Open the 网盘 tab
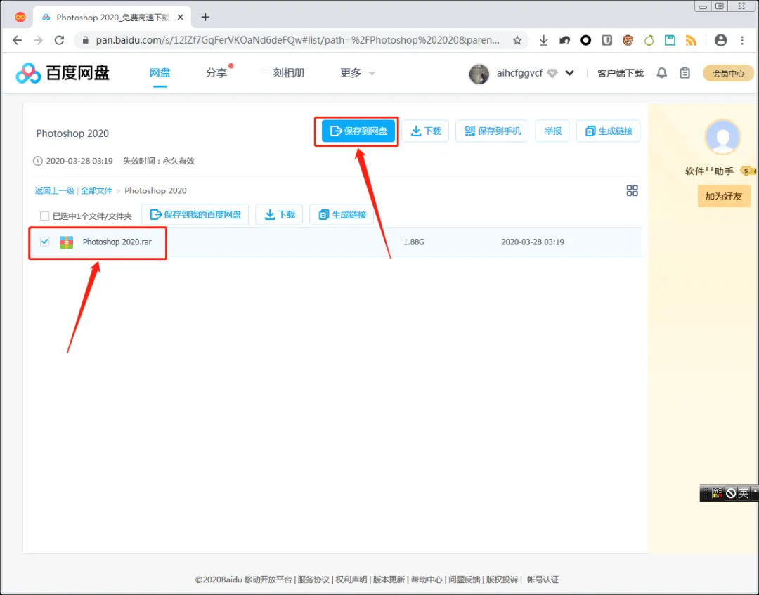759x595 pixels. click(x=160, y=73)
